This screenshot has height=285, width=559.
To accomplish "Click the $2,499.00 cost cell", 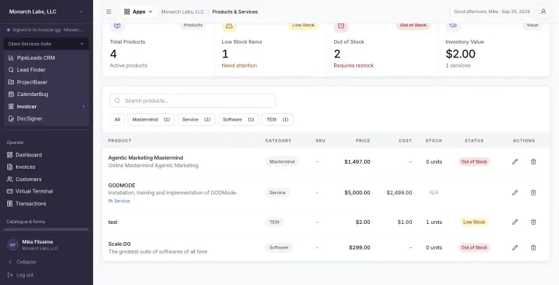I will pyautogui.click(x=399, y=193).
